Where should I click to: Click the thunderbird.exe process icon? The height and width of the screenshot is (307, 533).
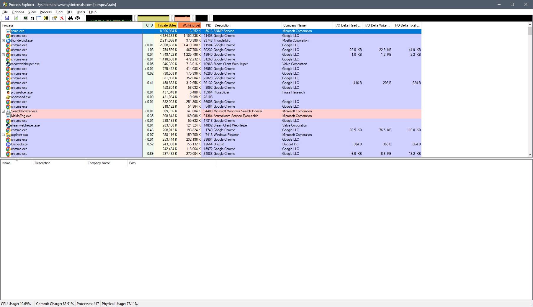point(8,40)
